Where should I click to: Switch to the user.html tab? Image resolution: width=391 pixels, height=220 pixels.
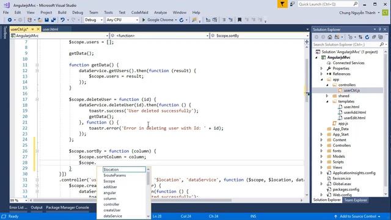(50, 29)
